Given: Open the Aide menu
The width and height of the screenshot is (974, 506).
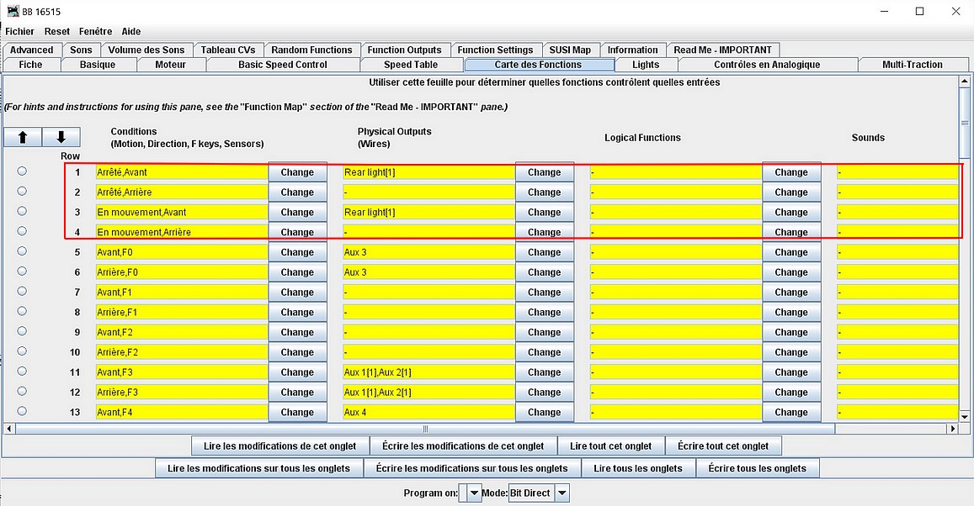Looking at the screenshot, I should click(131, 32).
